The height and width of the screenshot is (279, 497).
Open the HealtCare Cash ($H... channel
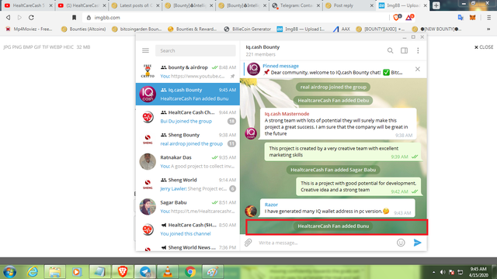click(188, 229)
